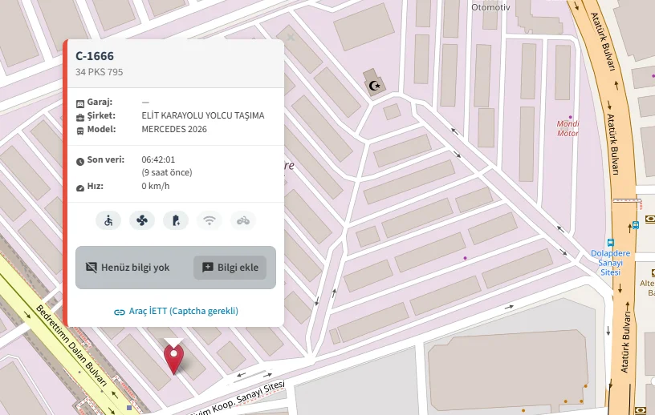The height and width of the screenshot is (415, 655).
Task: Click the ELİT KARAYOLU YOLCU TAŞIMA company name
Action: click(202, 115)
